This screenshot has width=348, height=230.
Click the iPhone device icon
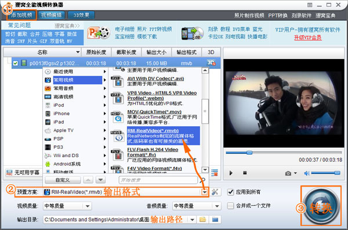click(x=48, y=114)
